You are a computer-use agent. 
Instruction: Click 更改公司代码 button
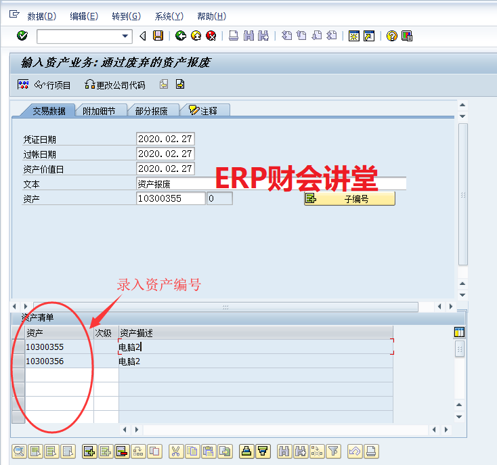(114, 85)
